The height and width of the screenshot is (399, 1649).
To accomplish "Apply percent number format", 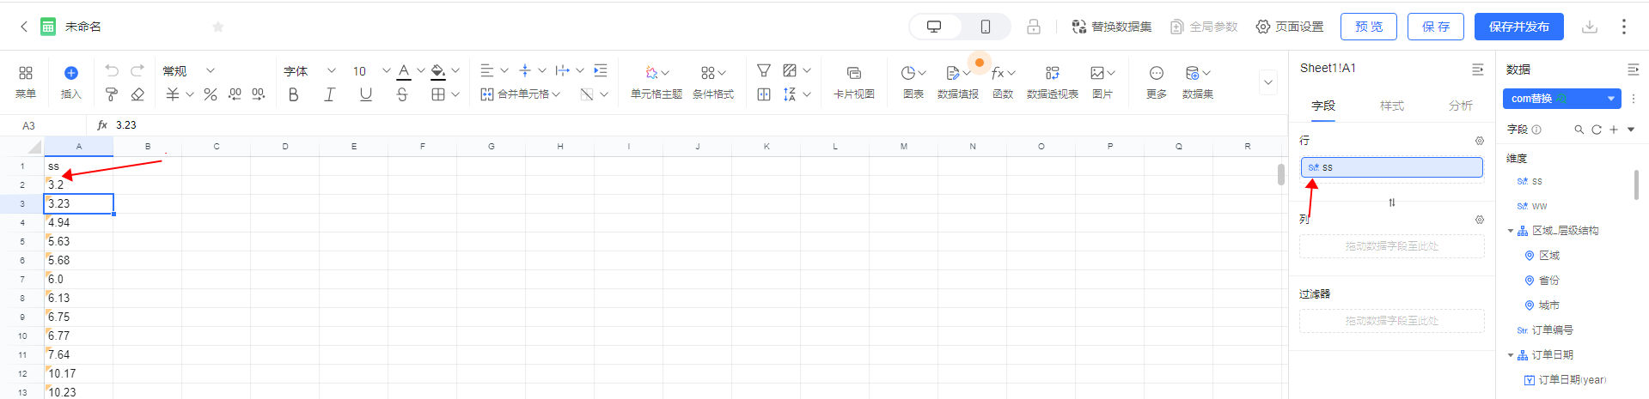I will click(x=210, y=94).
